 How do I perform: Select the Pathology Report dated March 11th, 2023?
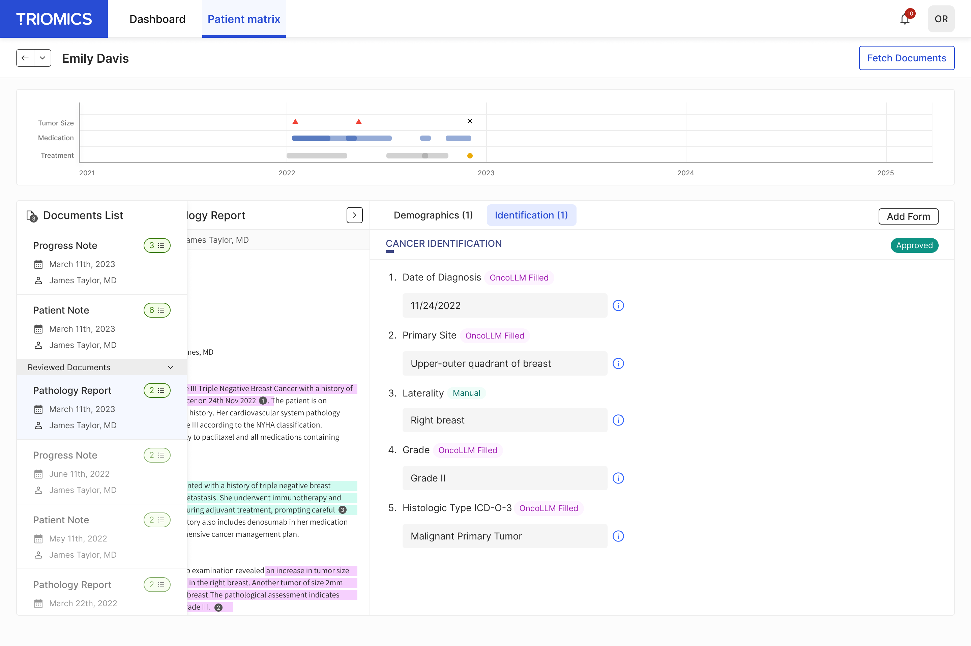click(x=102, y=407)
